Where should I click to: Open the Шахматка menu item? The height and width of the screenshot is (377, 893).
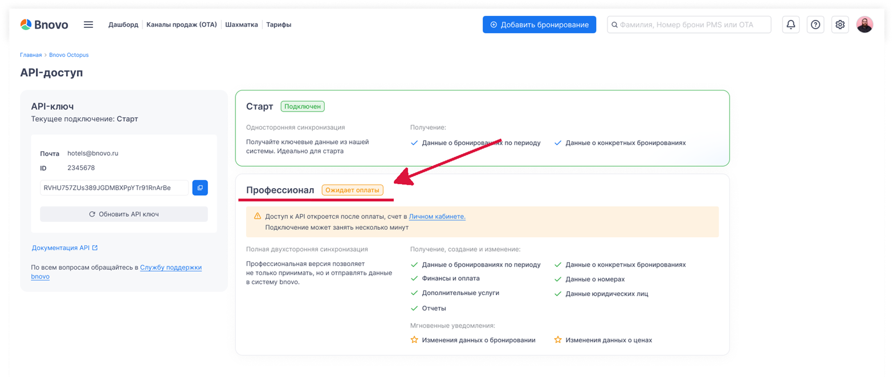(242, 24)
